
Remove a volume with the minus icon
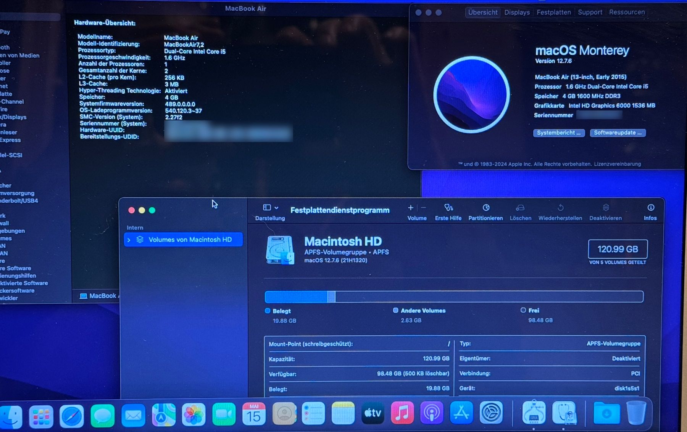[423, 208]
